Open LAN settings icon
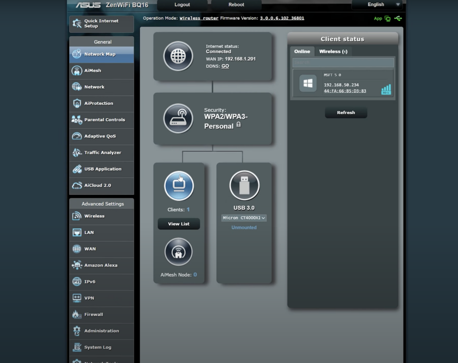Screen dimensions: 458x363 pos(77,232)
